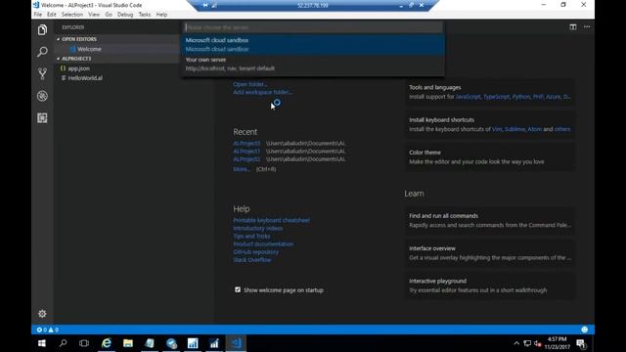Open Introductory videos link

tap(258, 228)
